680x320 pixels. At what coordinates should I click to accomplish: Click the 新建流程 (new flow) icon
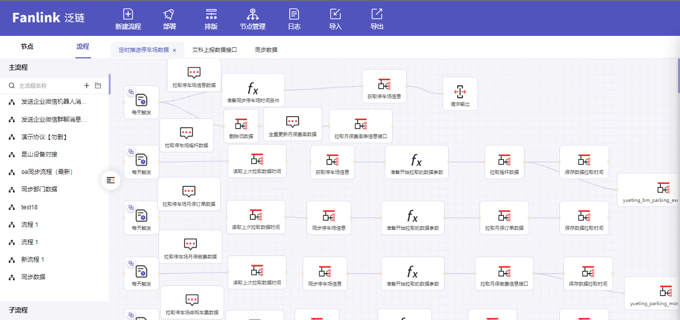click(x=128, y=15)
